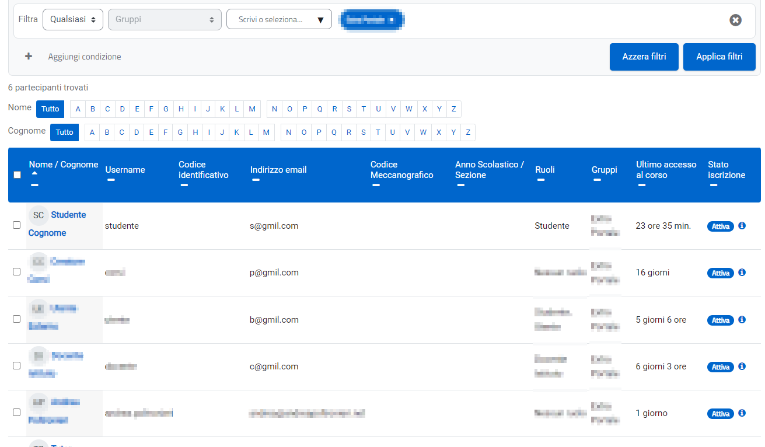This screenshot has height=447, width=765.
Task: Click info icon in 16 giorni row
Action: [742, 273]
